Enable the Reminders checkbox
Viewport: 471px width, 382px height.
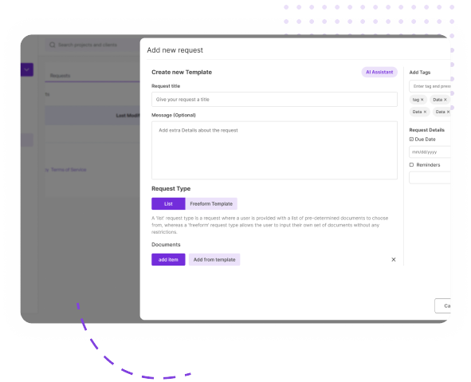pos(411,165)
